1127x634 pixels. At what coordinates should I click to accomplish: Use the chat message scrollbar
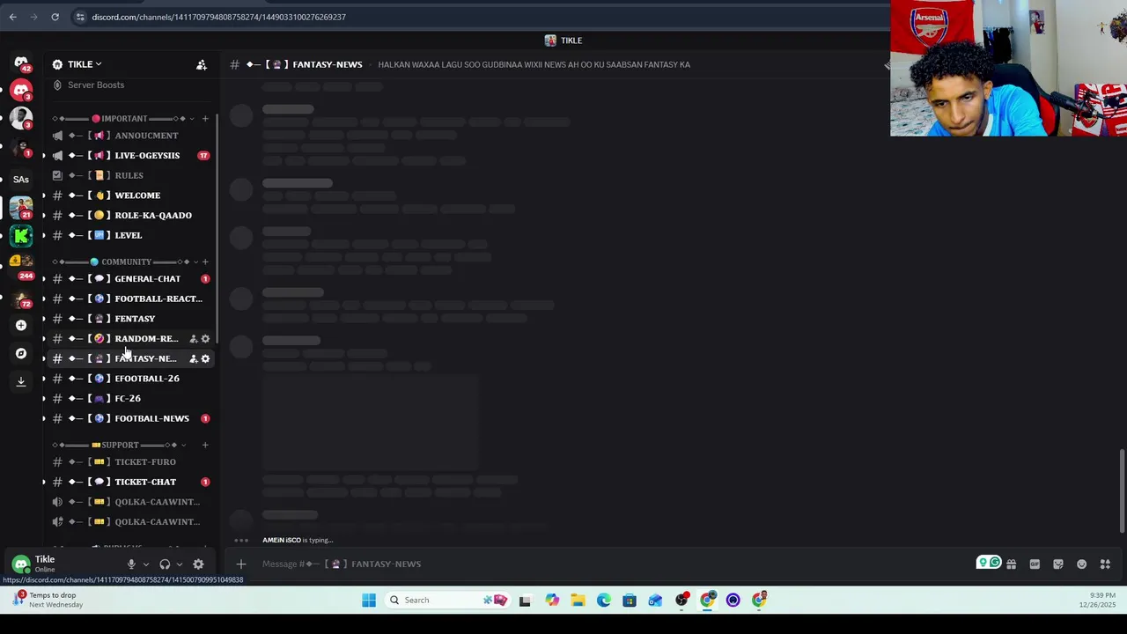tap(1122, 490)
